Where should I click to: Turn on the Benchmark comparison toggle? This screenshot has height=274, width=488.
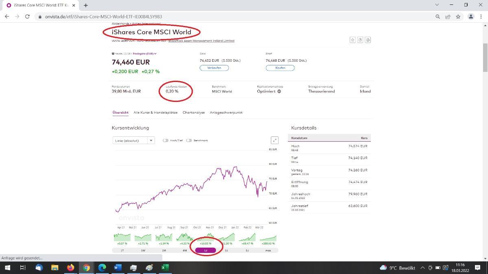[x=189, y=140]
